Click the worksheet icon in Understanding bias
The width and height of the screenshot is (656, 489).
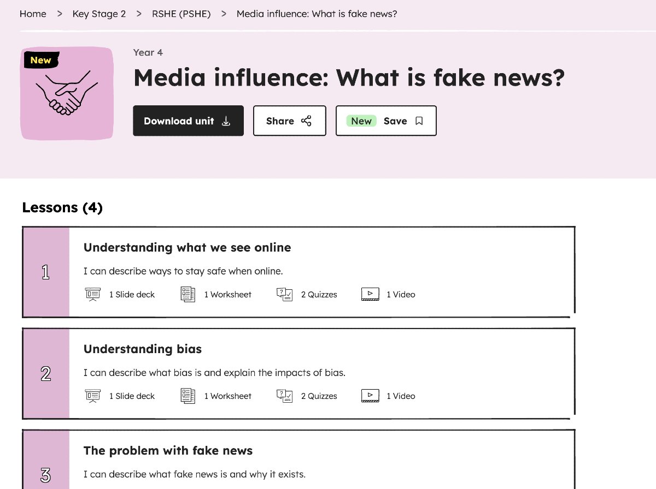[x=188, y=396]
